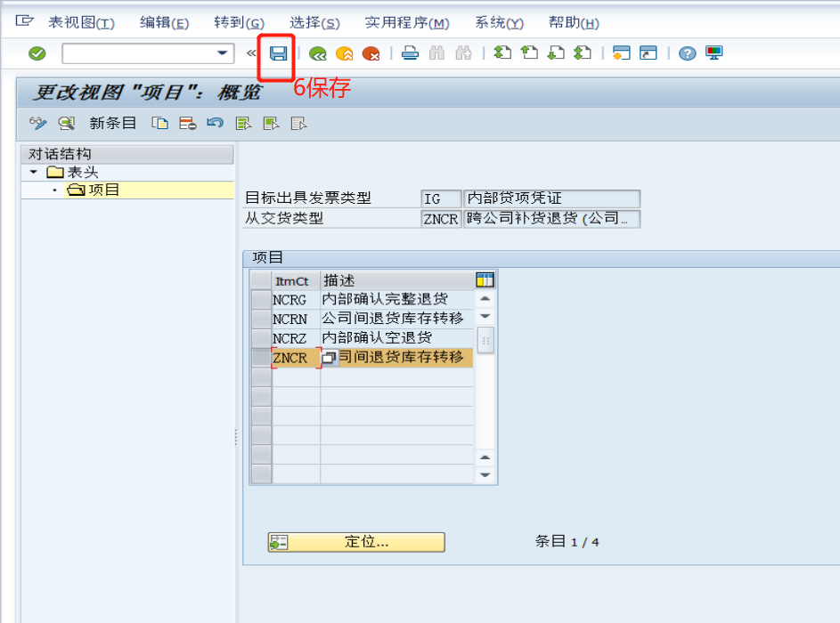Collapse the command field with the chevron
Screen dimensions: 840x623
pos(250,53)
